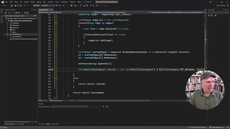Select App.cs in Solution Explorer
This screenshot has height=129, width=230.
[x=14, y=32]
